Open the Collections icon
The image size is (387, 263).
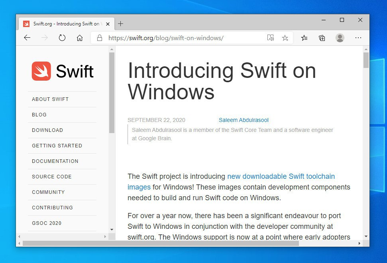coord(322,38)
